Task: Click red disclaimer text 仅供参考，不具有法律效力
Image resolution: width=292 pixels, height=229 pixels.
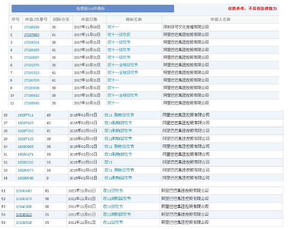Action: pos(252,8)
